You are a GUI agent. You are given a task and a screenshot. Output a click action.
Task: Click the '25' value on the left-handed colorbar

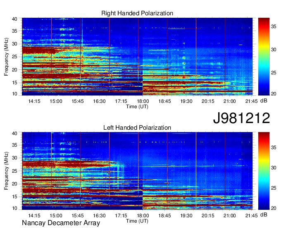274,188
